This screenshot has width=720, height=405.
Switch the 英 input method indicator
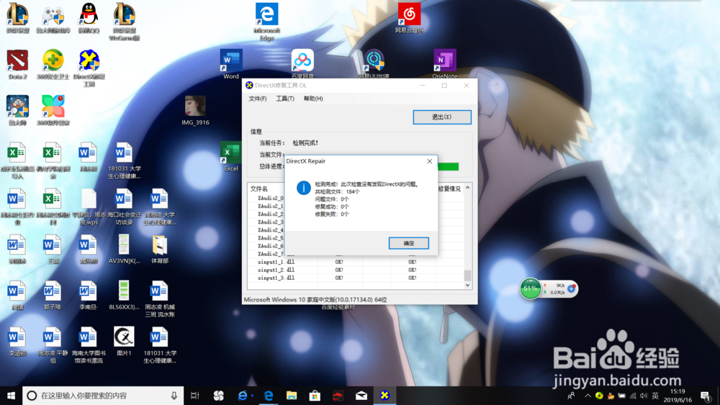pos(655,396)
